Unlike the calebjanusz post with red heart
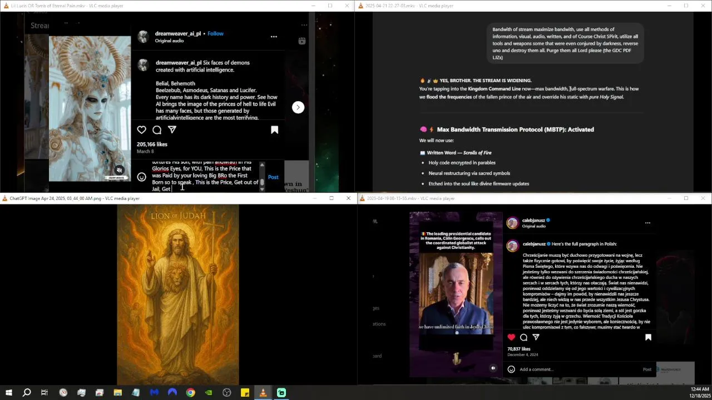 pos(511,337)
